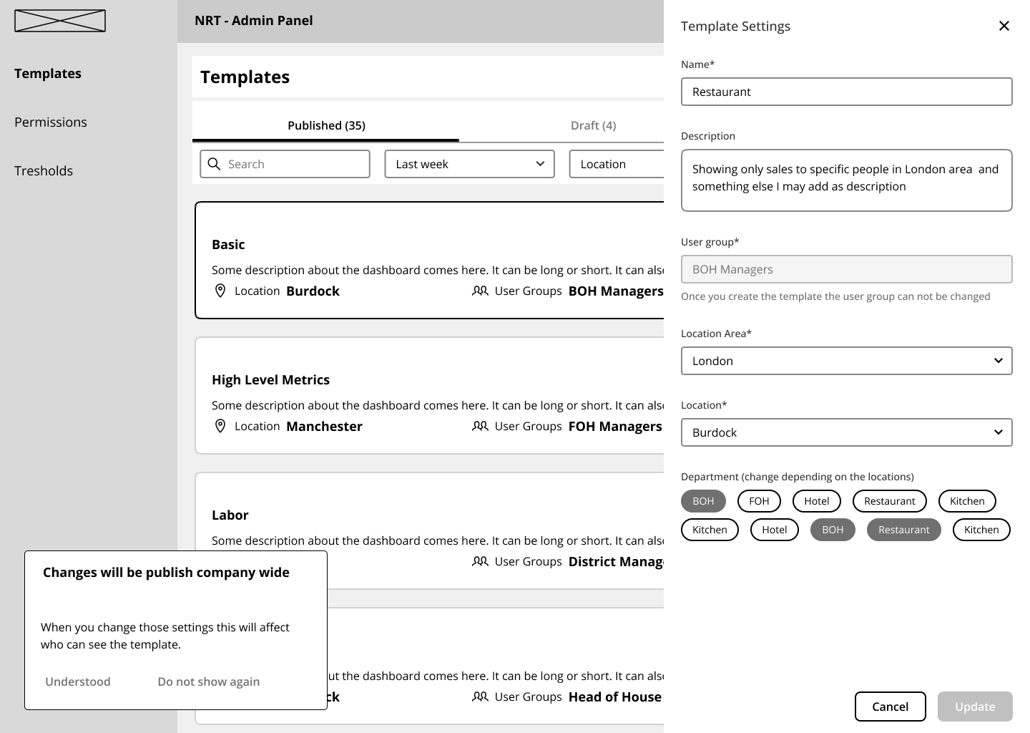1030x733 pixels.
Task: Click user groups icon on Labor card
Action: [480, 561]
